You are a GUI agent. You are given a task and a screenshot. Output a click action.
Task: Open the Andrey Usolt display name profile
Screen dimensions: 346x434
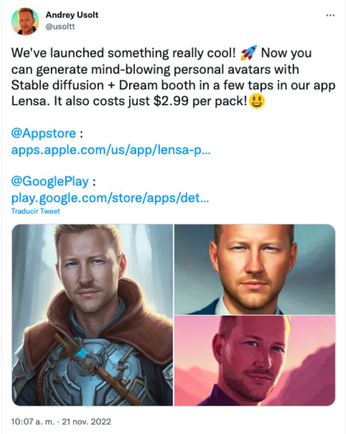72,15
